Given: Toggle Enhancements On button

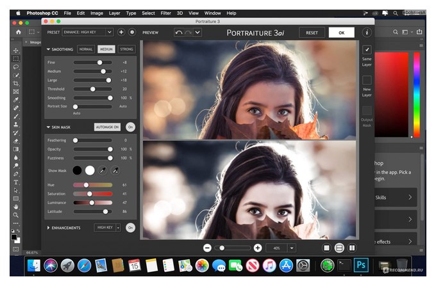Looking at the screenshot, I should [x=130, y=228].
